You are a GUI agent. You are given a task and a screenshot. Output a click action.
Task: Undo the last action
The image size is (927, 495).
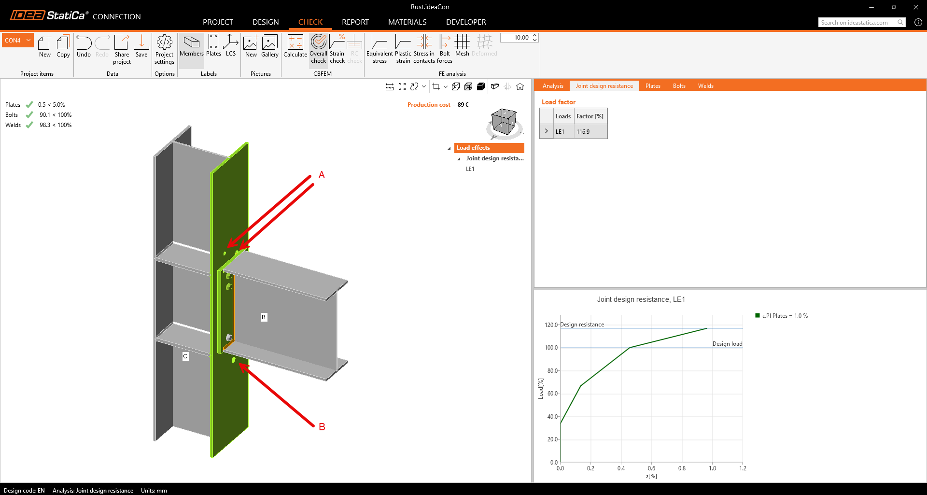tap(84, 46)
